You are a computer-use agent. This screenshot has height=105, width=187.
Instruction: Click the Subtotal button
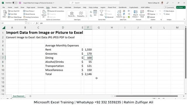pos(151,17)
